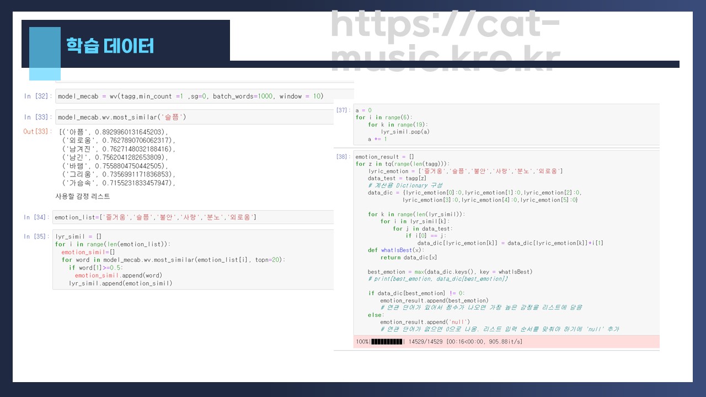Click the filled tqdm progress bar at 100%
706x397 pixels.
point(387,342)
